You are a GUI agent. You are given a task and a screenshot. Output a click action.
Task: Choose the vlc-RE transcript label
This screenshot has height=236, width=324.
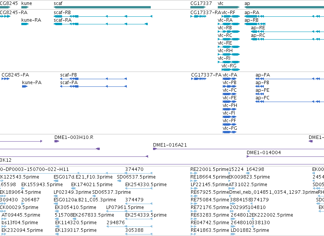(225, 43)
